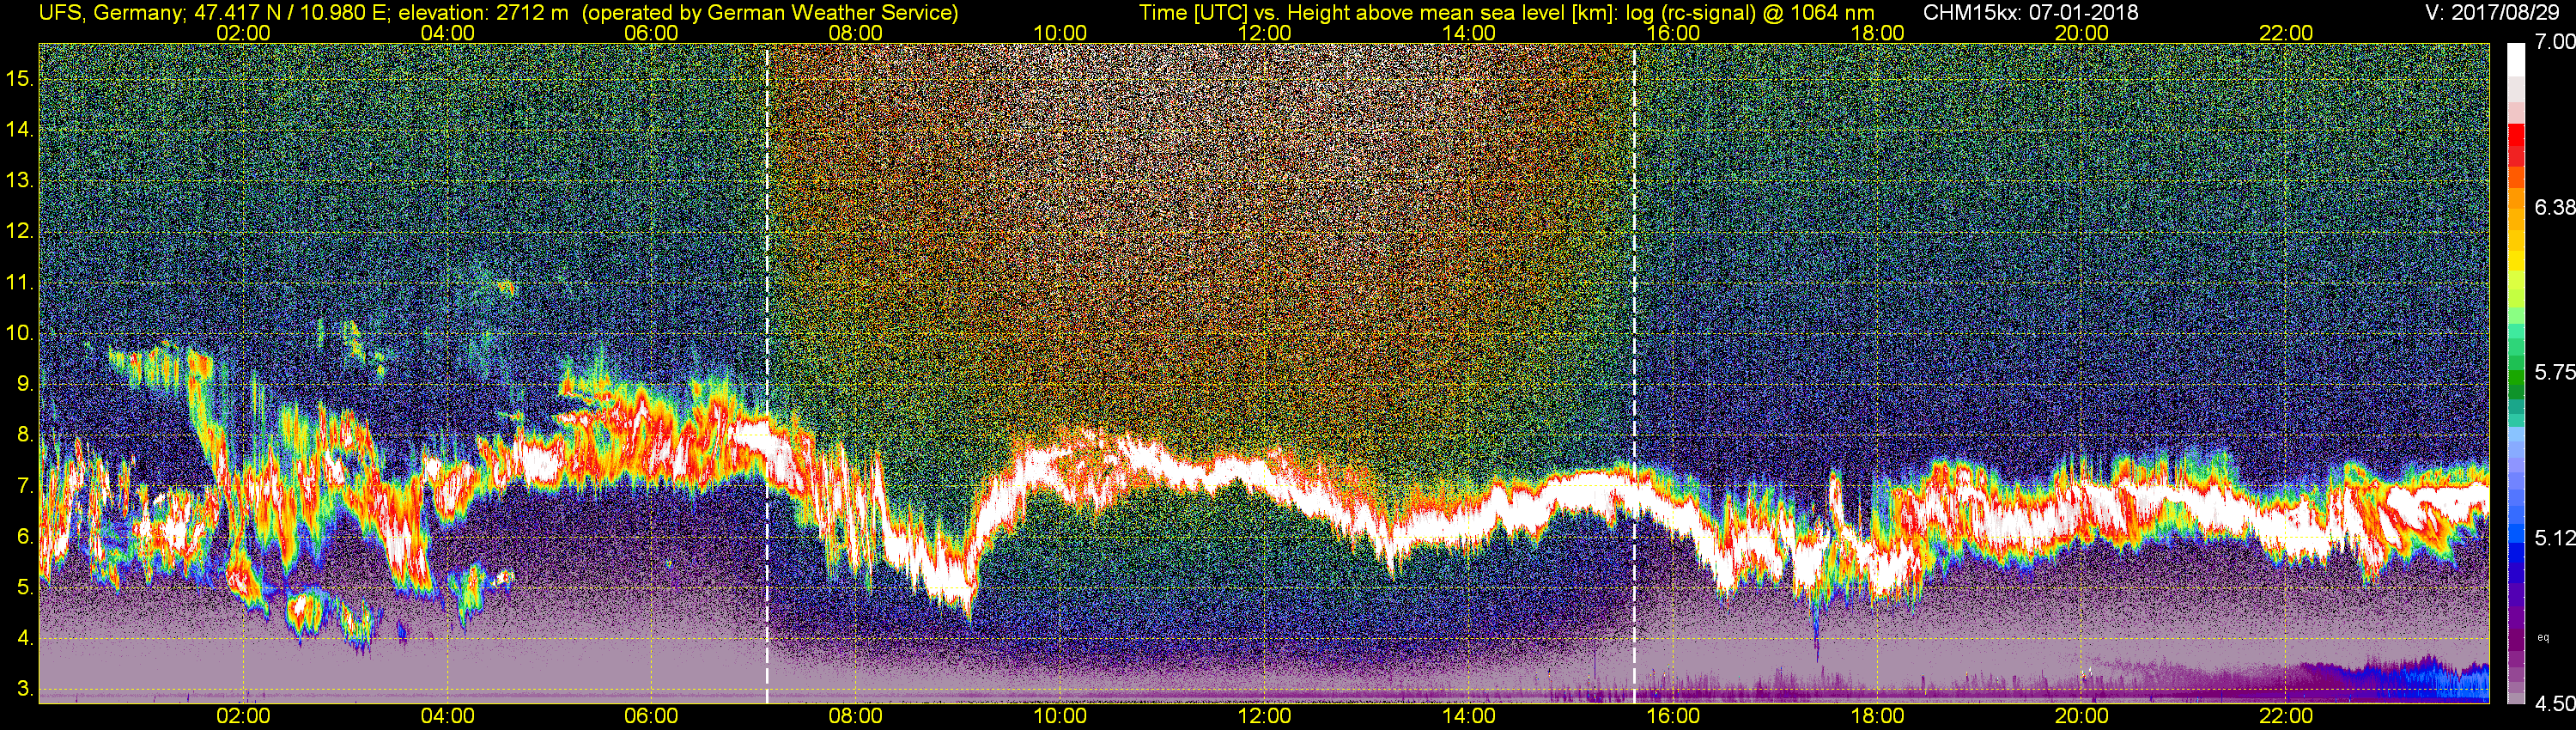The image size is (2576, 730).
Task: Click the station title "UFS, Germany; 47.417 N / 10.980 E"
Action: pos(214,13)
